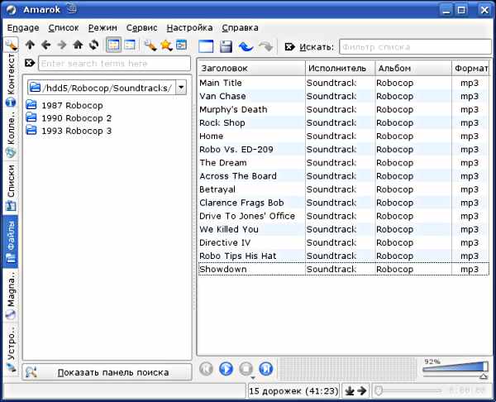Open the Список menu
Image resolution: width=496 pixels, height=402 pixels.
point(64,28)
